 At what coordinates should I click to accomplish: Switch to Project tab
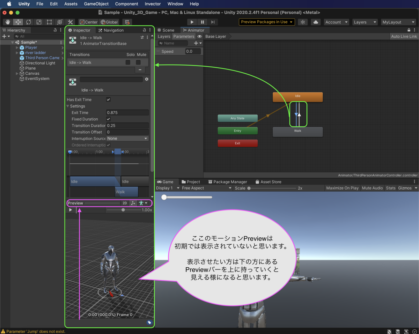coord(191,182)
